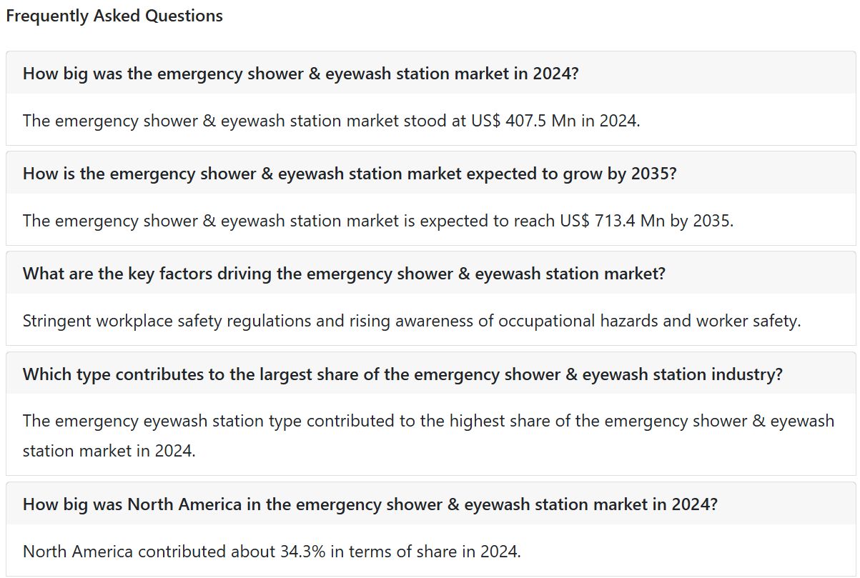The width and height of the screenshot is (860, 578).
Task: Toggle the 'expected to grow by 2035' question header
Action: click(x=430, y=173)
